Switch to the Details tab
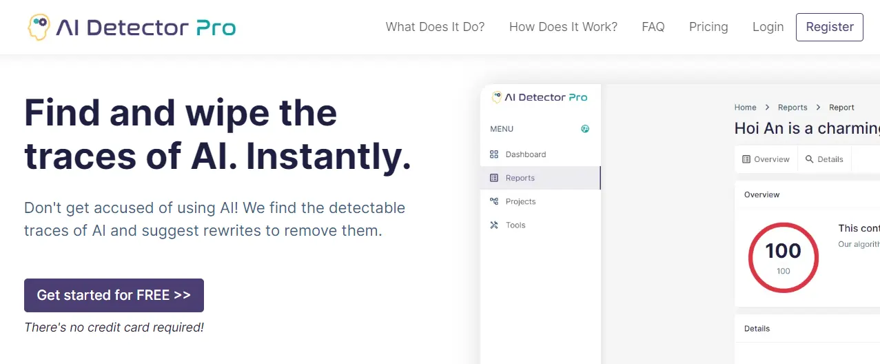The image size is (880, 364). (824, 159)
